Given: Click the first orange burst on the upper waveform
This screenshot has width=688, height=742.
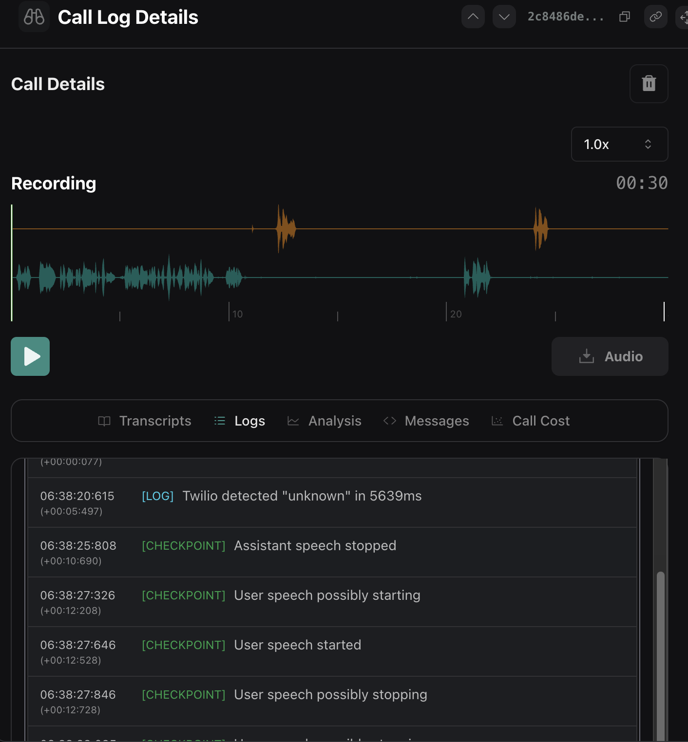Looking at the screenshot, I should click(x=286, y=228).
